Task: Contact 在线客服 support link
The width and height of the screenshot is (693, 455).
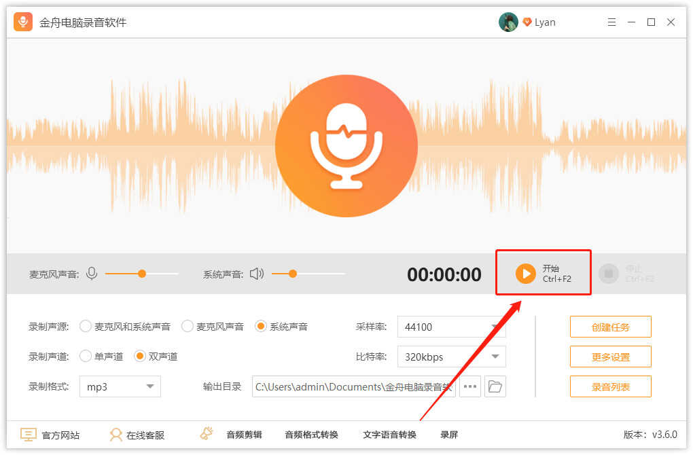Action: point(145,435)
